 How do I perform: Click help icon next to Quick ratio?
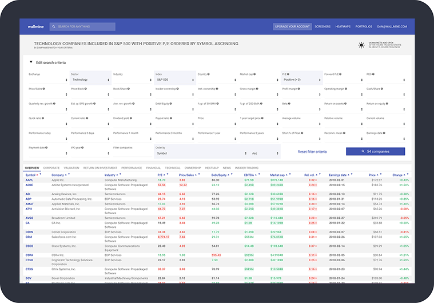click(43, 119)
